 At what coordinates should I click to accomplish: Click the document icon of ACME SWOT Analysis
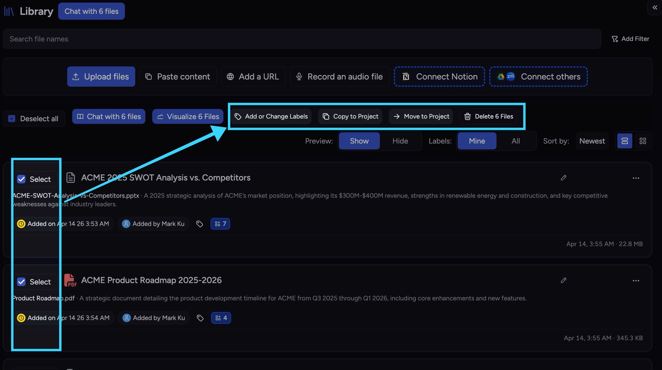(70, 178)
